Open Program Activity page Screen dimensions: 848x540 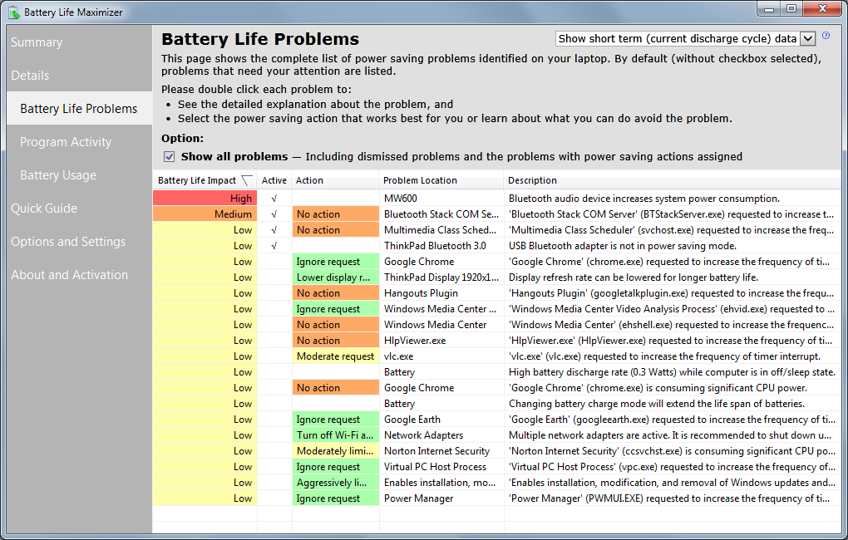tap(66, 142)
